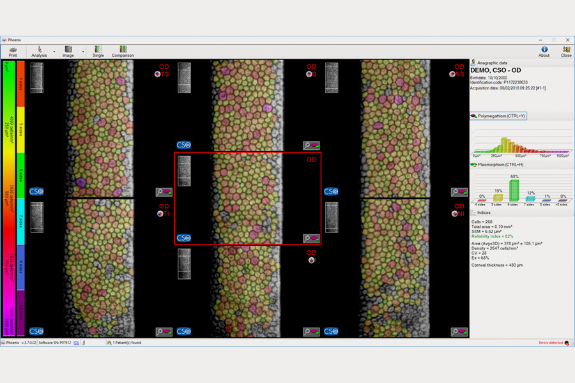Select the TS fixation target icon
Image resolution: width=575 pixels, height=383 pixels.
pyautogui.click(x=157, y=74)
